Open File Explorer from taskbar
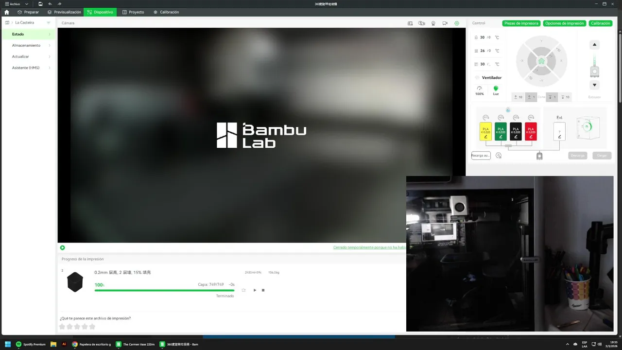The image size is (622, 350). pyautogui.click(x=53, y=344)
